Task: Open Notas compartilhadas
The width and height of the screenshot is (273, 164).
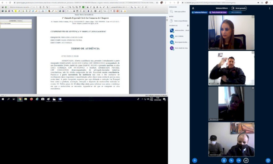Action: (x=180, y=21)
